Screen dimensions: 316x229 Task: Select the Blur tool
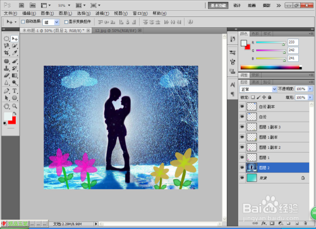click(x=6, y=83)
